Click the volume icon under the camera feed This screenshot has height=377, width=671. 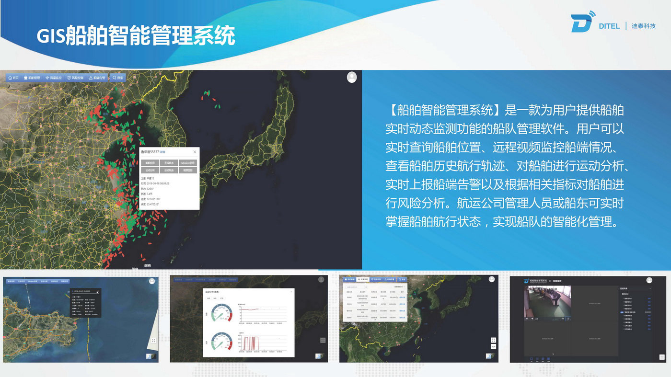(532, 319)
